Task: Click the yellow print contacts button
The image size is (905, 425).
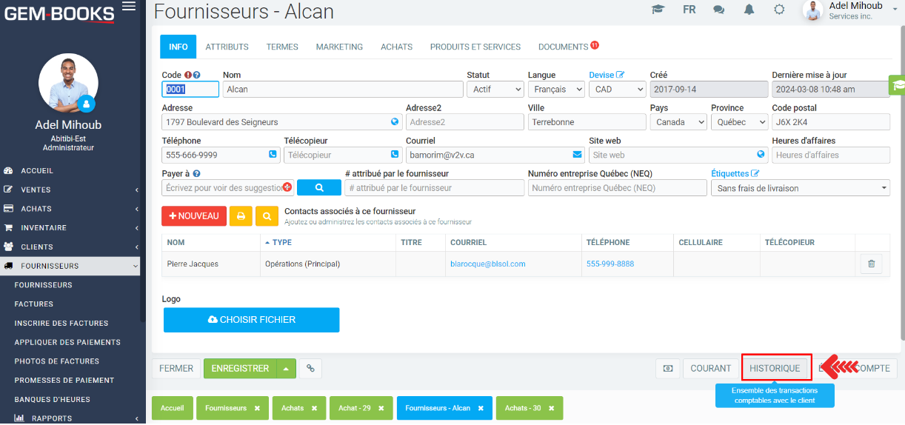Action: pyautogui.click(x=241, y=216)
